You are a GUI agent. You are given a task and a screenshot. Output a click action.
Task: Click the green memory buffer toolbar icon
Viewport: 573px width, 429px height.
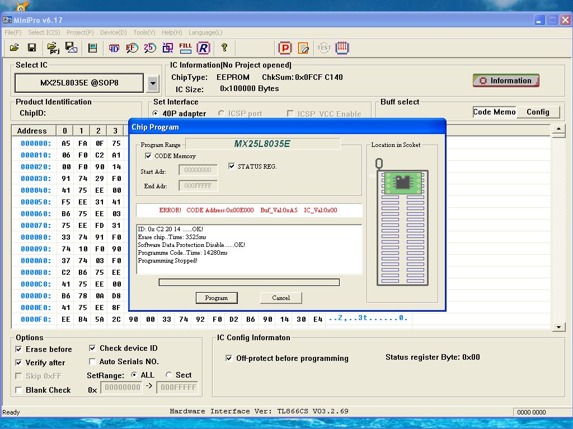click(93, 48)
